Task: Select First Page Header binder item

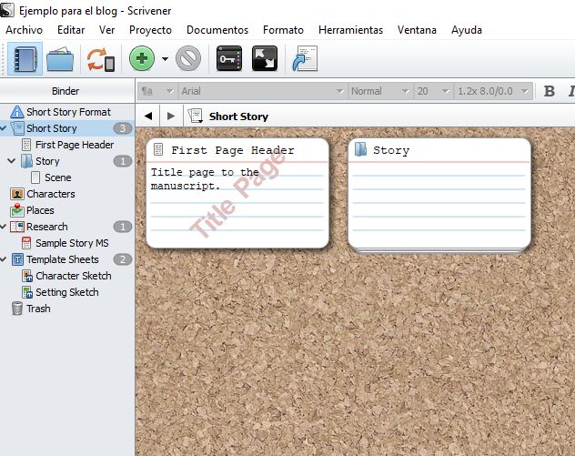Action: [75, 145]
